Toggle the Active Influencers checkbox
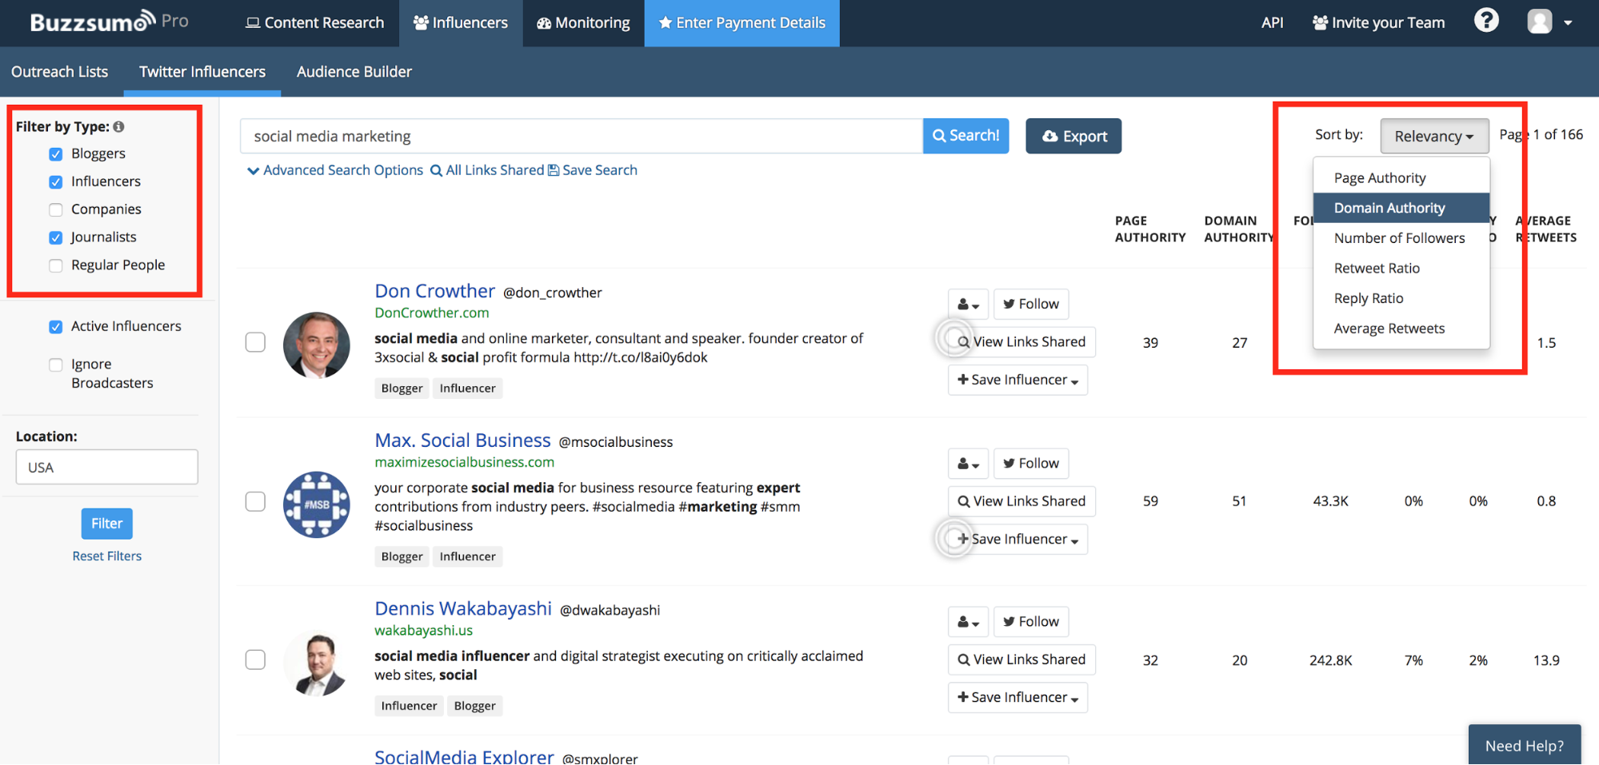 (x=56, y=327)
